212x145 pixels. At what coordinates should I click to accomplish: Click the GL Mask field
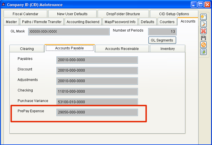coord(69,32)
